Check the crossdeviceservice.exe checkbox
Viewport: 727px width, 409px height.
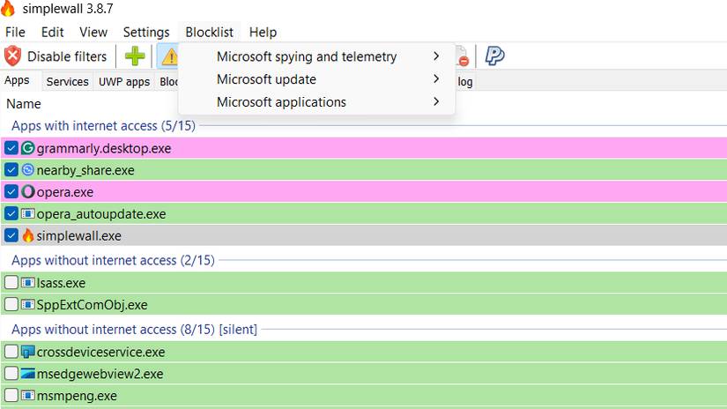pyautogui.click(x=11, y=352)
